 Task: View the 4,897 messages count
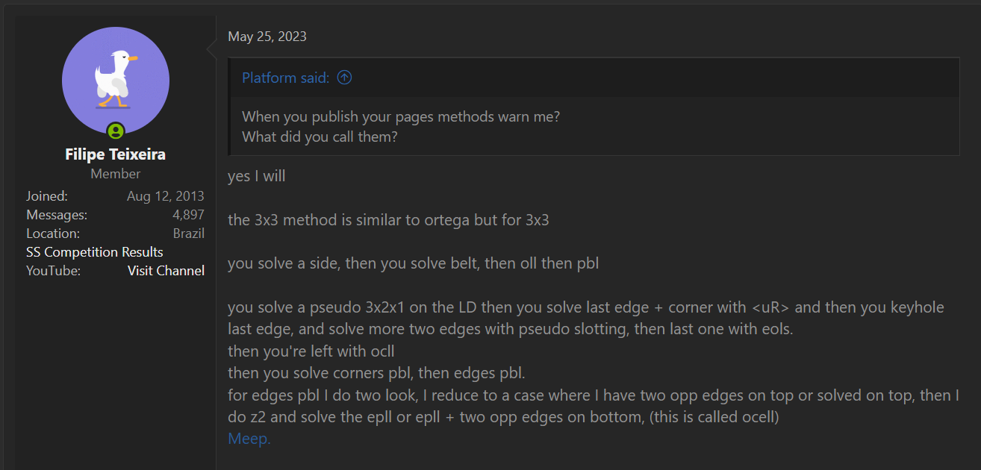click(x=188, y=215)
